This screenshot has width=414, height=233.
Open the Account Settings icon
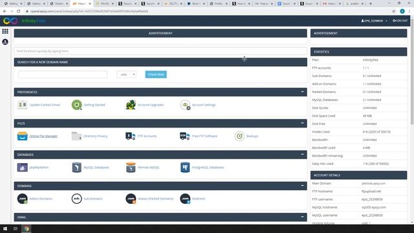(185, 105)
